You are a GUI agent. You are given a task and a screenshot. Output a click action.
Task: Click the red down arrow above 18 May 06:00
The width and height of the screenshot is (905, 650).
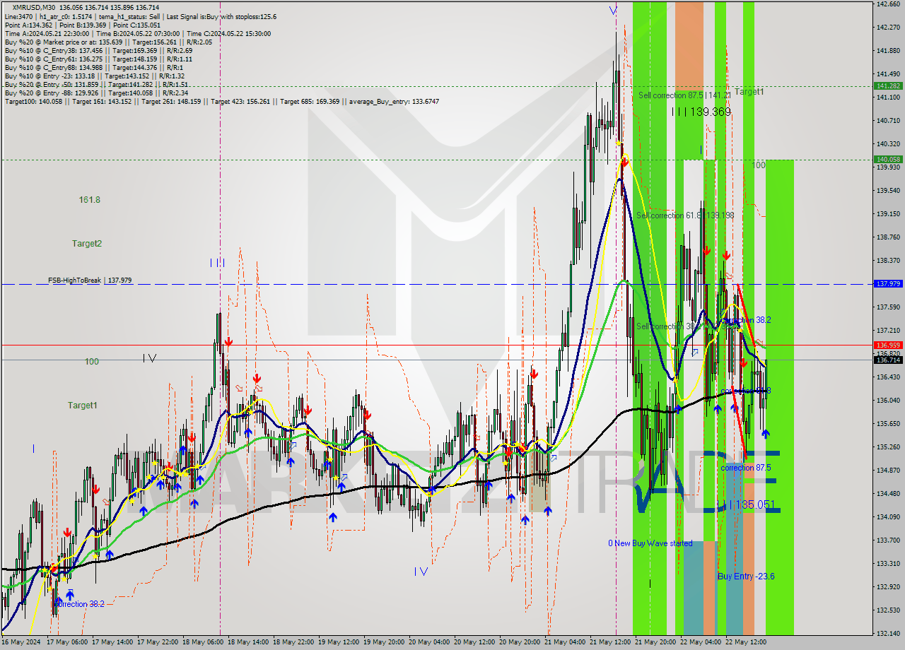pyautogui.click(x=228, y=341)
